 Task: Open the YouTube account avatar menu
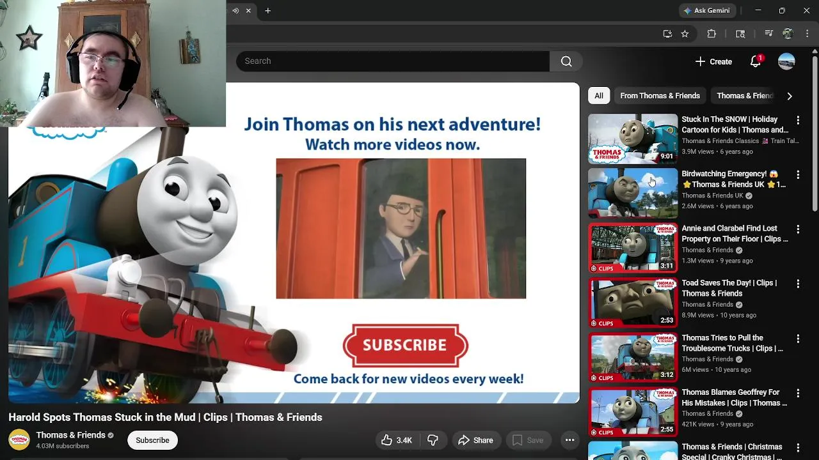pos(786,61)
